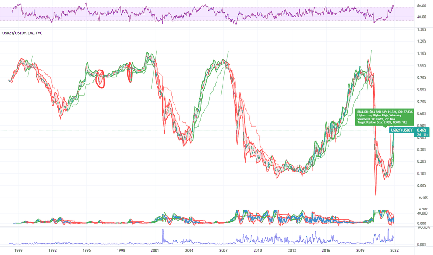Click the 0.20% price axis label
The width and height of the screenshot is (433, 255).
click(x=421, y=161)
